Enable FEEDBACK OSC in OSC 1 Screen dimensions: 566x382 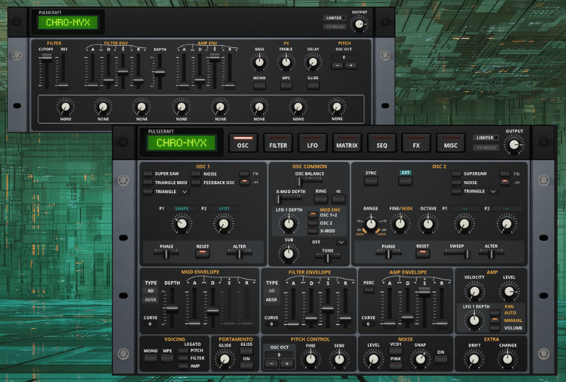click(x=196, y=183)
